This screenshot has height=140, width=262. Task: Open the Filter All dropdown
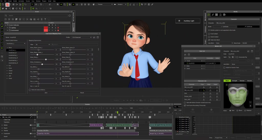[42, 44]
